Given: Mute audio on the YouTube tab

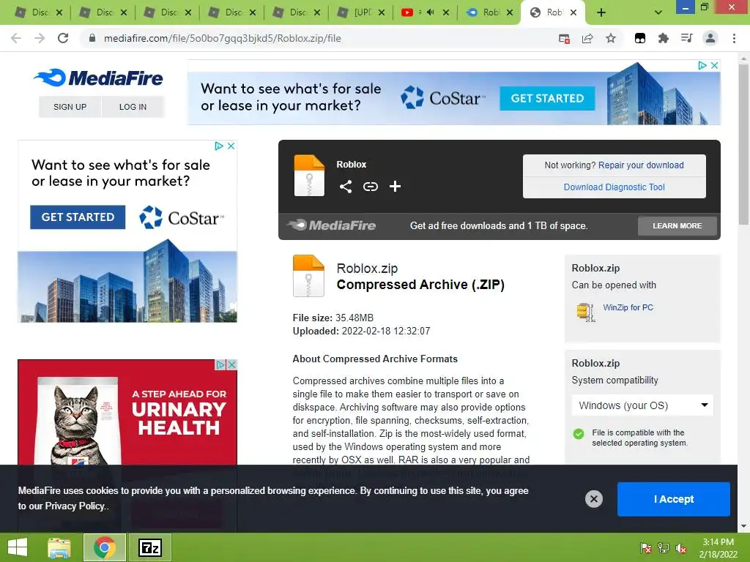Looking at the screenshot, I should (x=430, y=12).
